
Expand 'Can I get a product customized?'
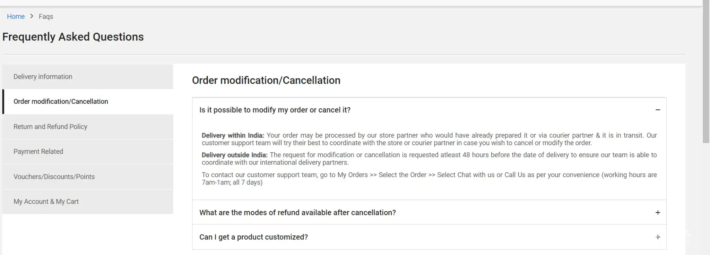click(x=254, y=237)
